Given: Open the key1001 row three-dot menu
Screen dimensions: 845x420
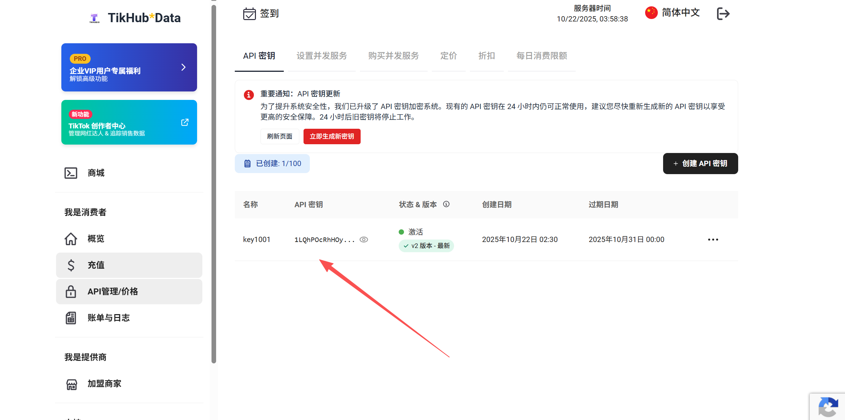Looking at the screenshot, I should 713,240.
